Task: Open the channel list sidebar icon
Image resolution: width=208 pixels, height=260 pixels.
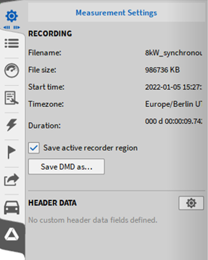Action: 11,43
